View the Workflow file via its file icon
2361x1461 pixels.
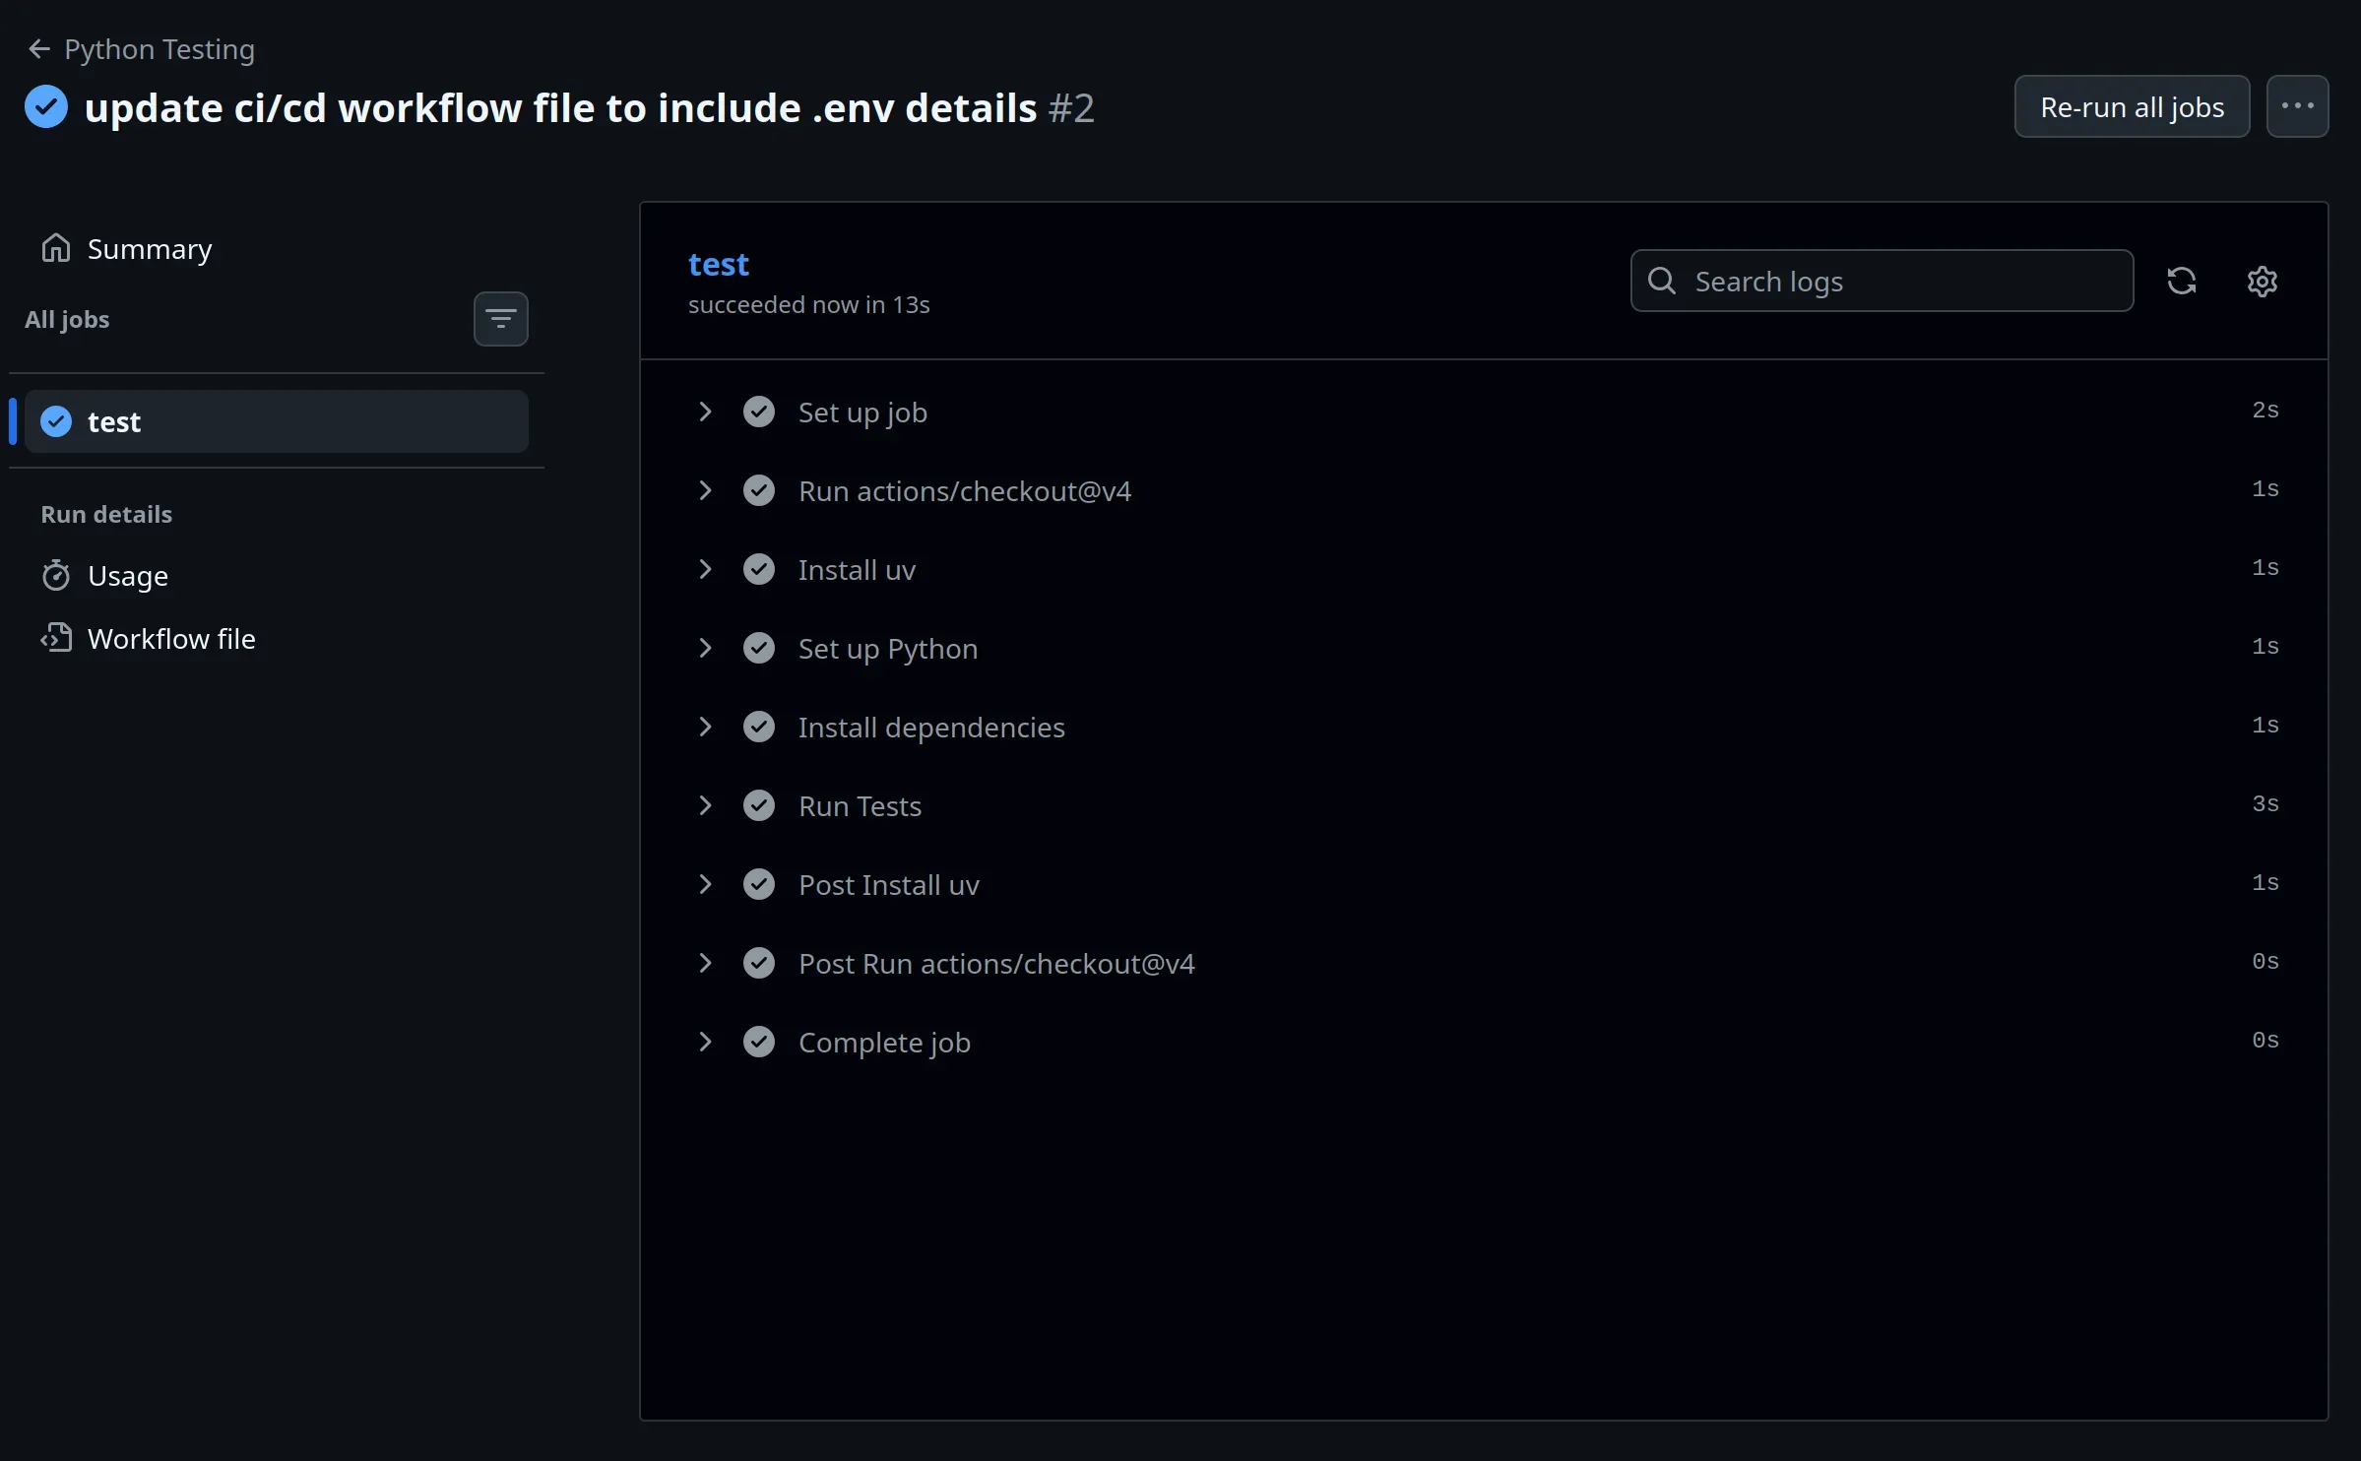coord(56,637)
